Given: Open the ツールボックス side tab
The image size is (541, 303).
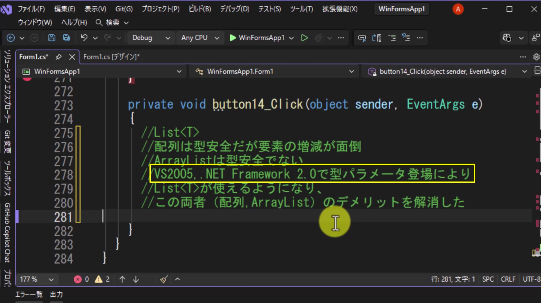Looking at the screenshot, I should (7, 178).
